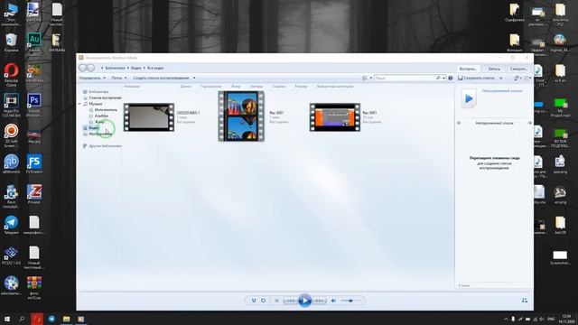Open Все видео in the address breadcrumb
The height and width of the screenshot is (325, 578).
click(x=155, y=69)
